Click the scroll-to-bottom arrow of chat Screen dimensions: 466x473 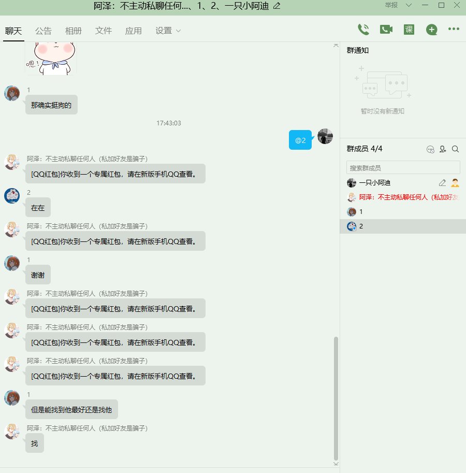336,464
